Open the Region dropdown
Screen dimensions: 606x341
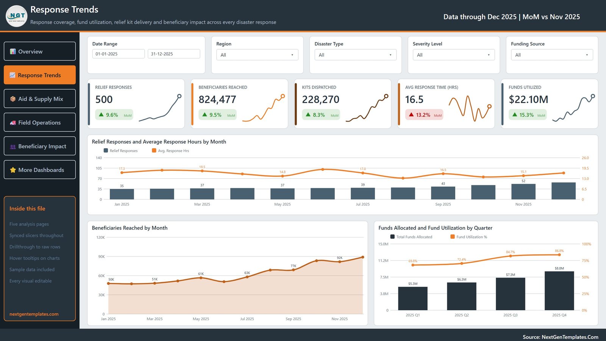click(257, 55)
